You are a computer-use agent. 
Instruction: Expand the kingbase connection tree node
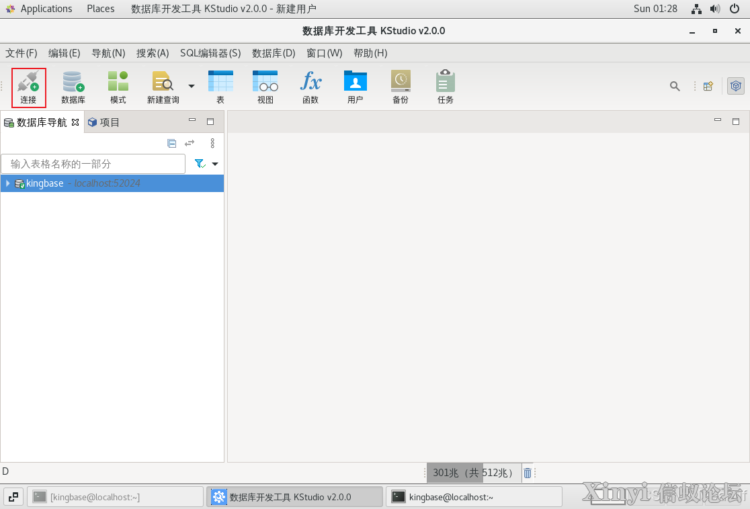(7, 183)
